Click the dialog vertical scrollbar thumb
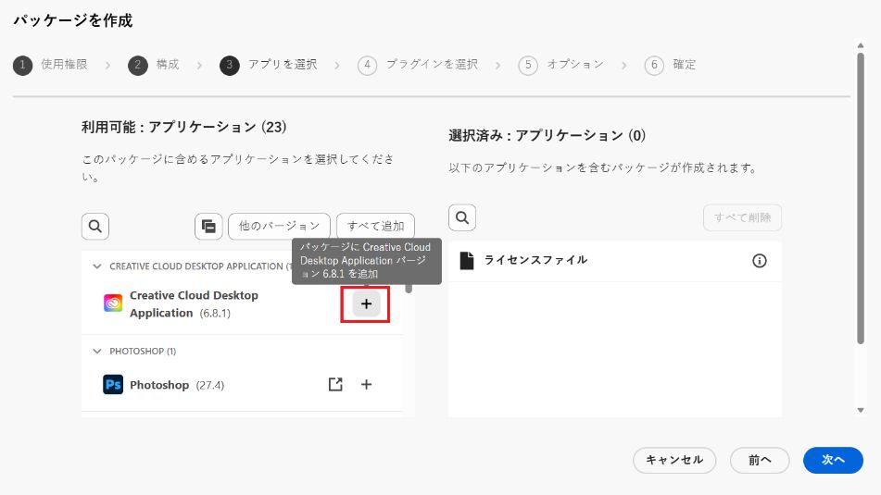 coord(861,198)
